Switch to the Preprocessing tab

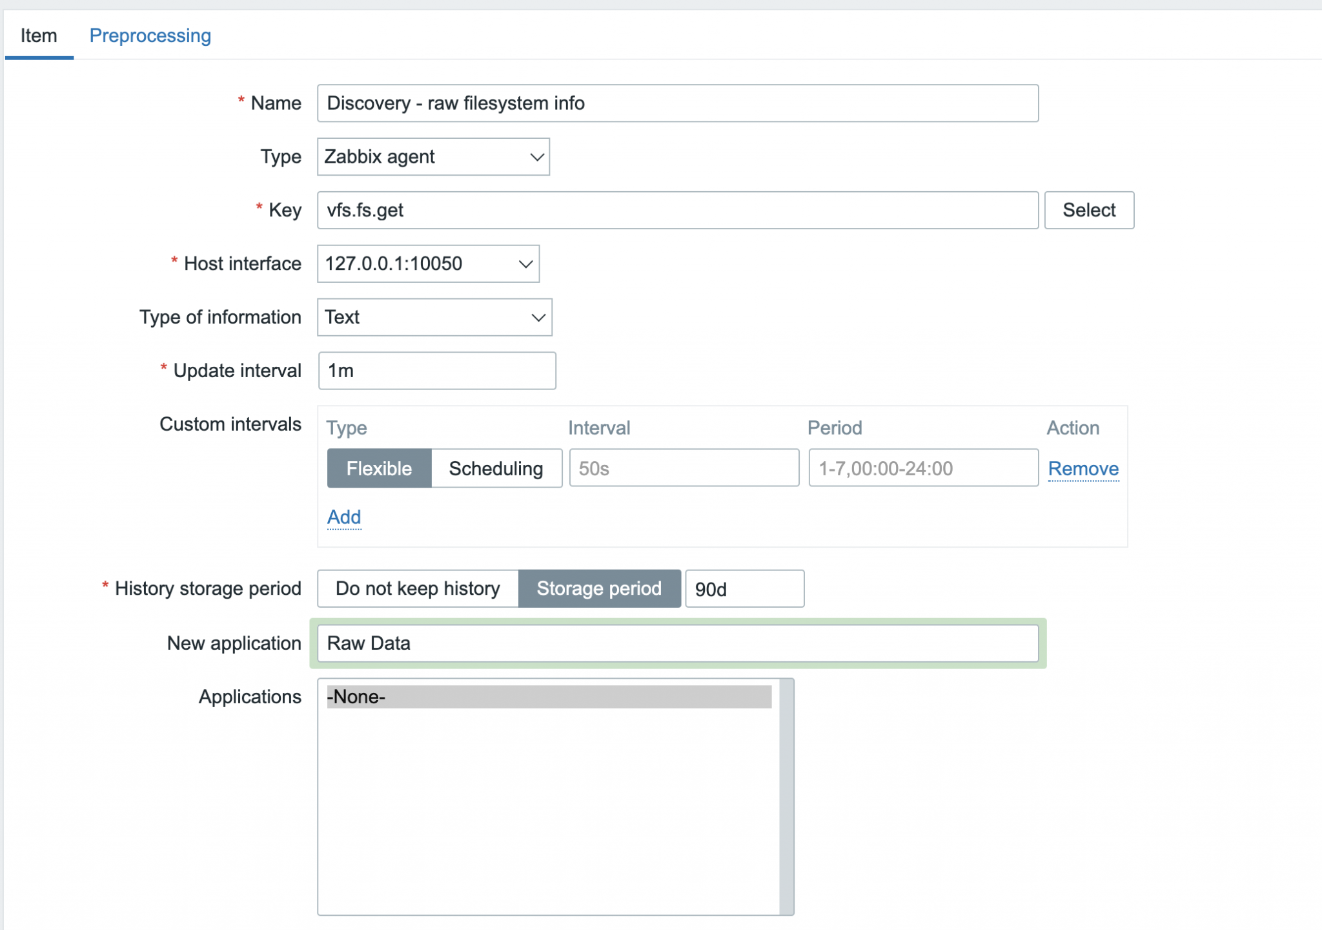[150, 36]
